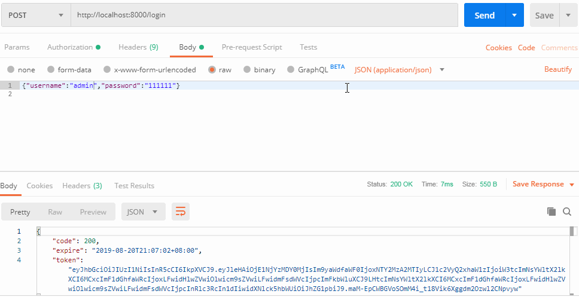579x297 pixels.
Task: Switch to the response Headers (3) tab
Action: 82,186
